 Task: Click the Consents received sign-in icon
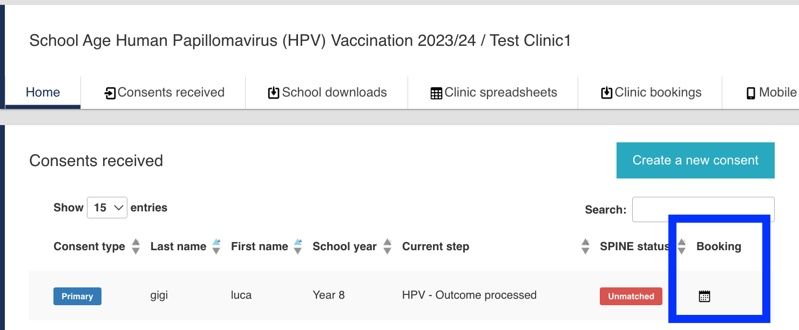tap(110, 93)
